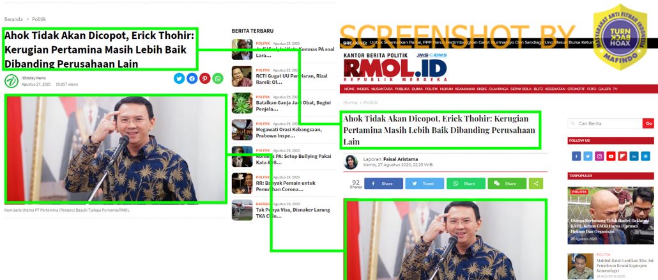The height and width of the screenshot is (280, 658).
Task: Open RMOL Telegram follow icon
Action: (645, 156)
